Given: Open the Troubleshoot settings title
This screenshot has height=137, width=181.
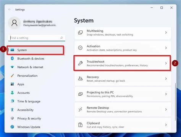Looking at the screenshot, I should 95,61.
